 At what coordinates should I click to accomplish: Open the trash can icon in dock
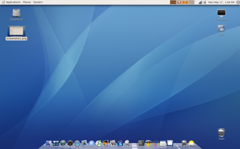coord(184,143)
